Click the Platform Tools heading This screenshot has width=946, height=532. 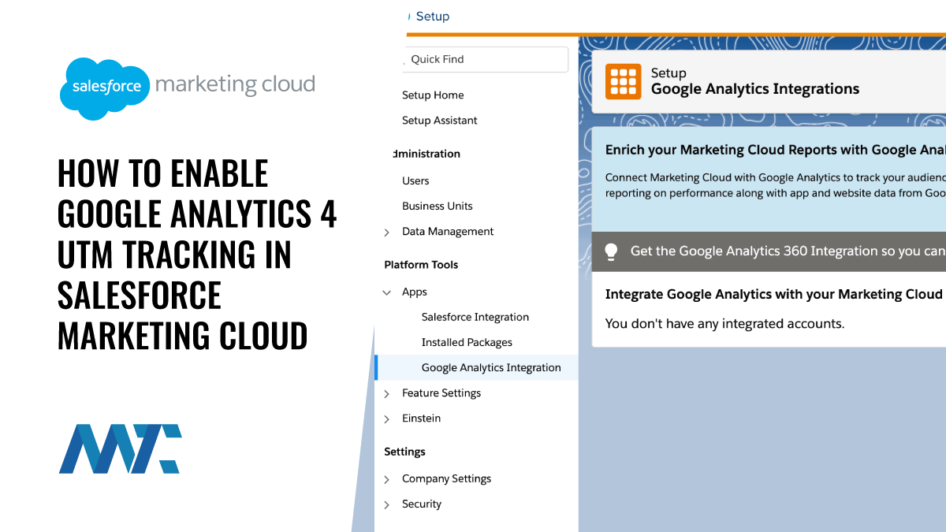point(421,265)
